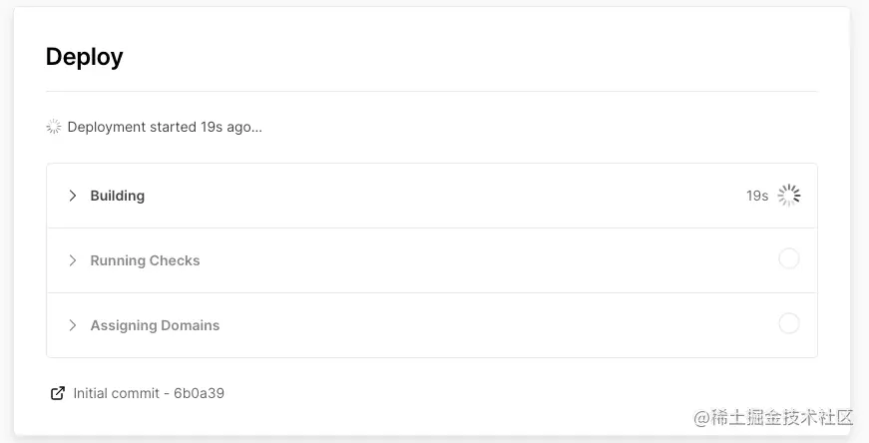Viewport: 869px width, 443px height.
Task: Expand the Building step chevron
Action: click(x=72, y=196)
